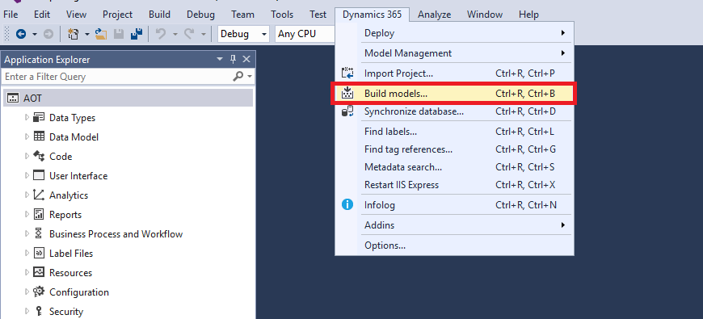Click the Redo arrow icon

(189, 34)
